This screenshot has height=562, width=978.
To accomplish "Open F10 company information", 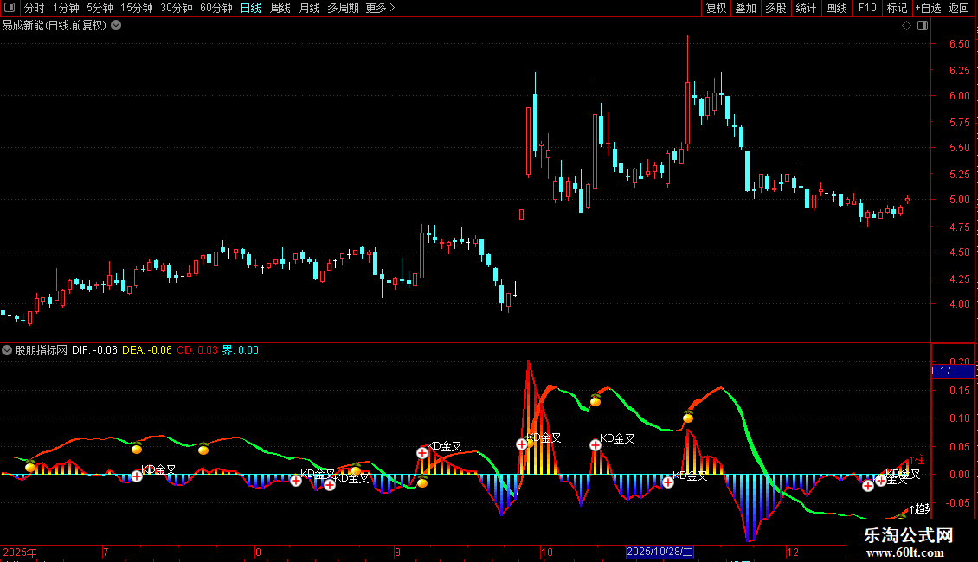I will pyautogui.click(x=866, y=8).
